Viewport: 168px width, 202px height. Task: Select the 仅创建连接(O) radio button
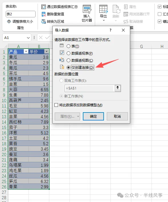[68, 68]
